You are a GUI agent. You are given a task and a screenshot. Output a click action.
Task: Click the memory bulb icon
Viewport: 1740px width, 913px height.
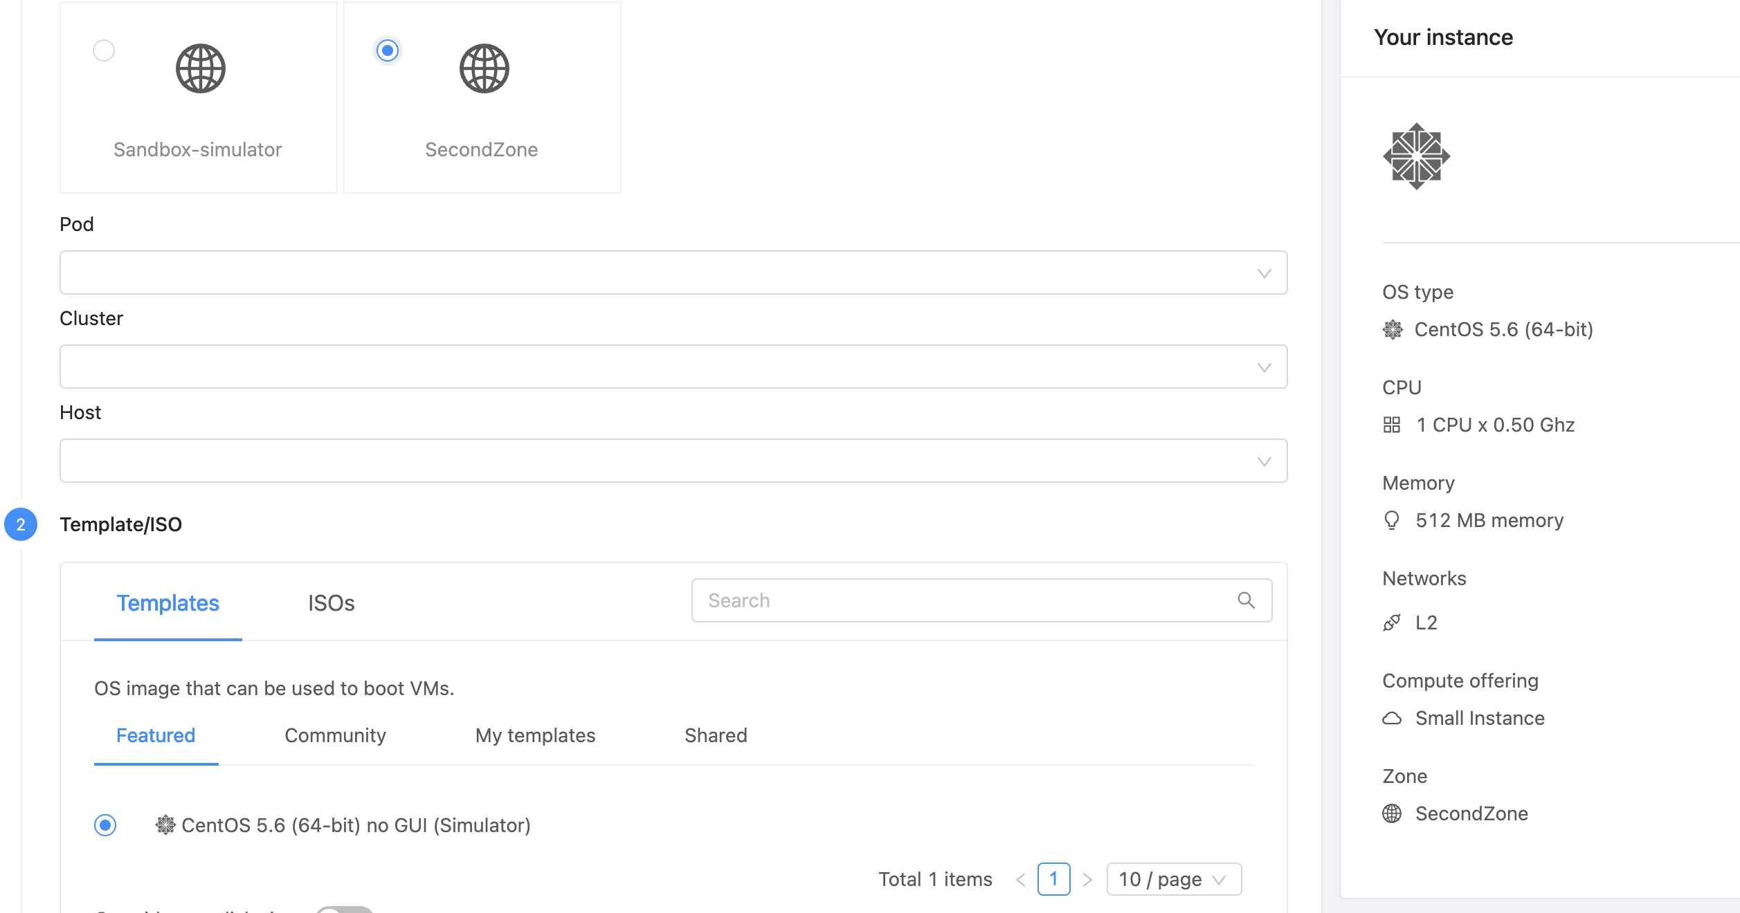[x=1392, y=520]
